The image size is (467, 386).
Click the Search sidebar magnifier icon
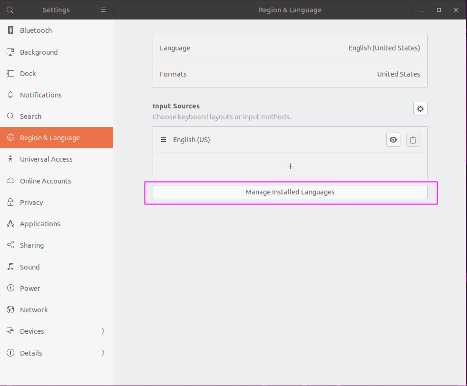10,116
